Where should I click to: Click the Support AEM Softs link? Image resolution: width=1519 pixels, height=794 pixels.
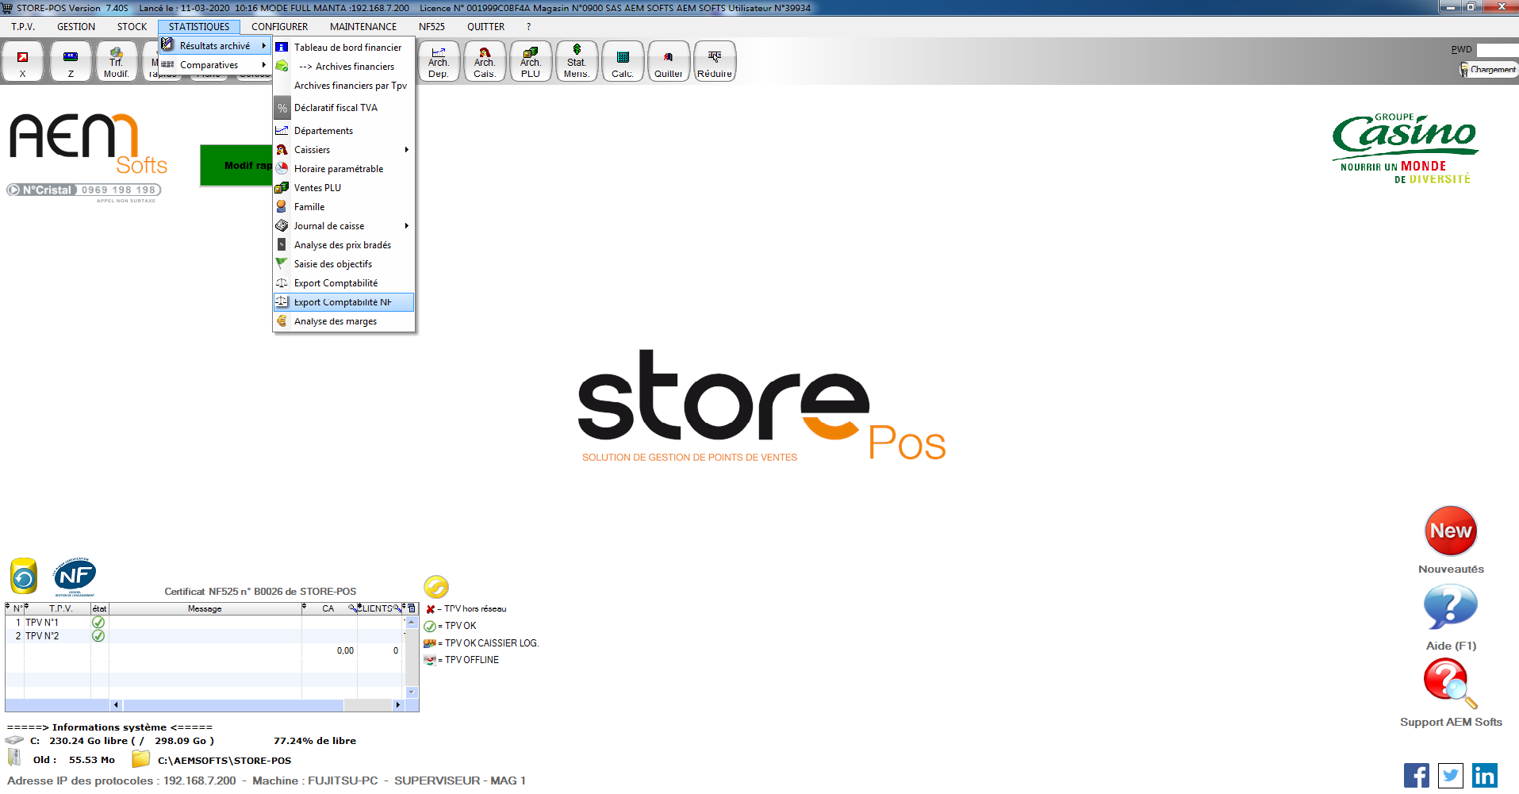tap(1450, 722)
